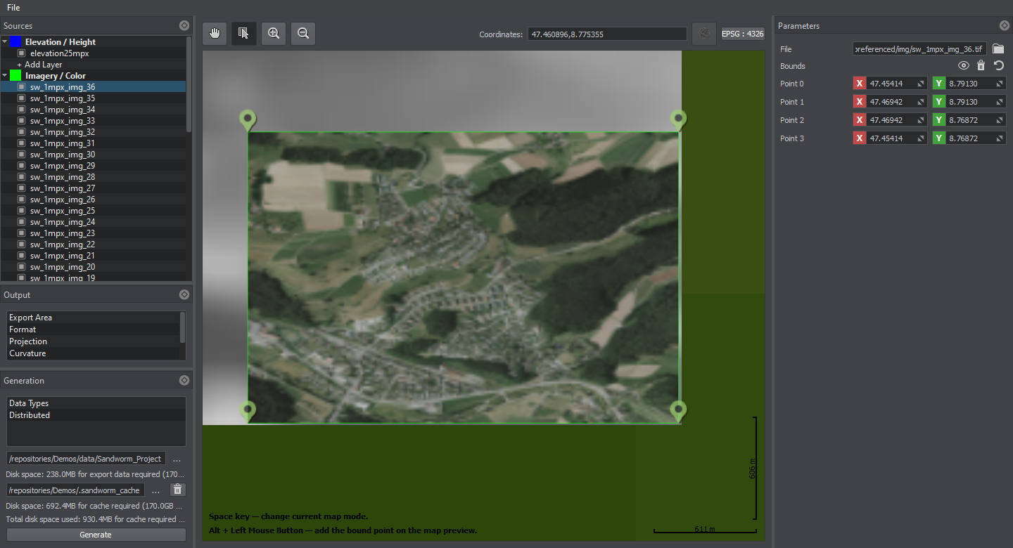
Task: Browse cache path with ellipsis button
Action: point(156,490)
